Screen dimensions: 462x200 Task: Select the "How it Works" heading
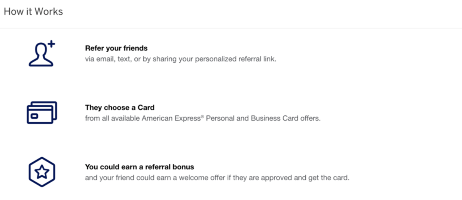point(33,12)
